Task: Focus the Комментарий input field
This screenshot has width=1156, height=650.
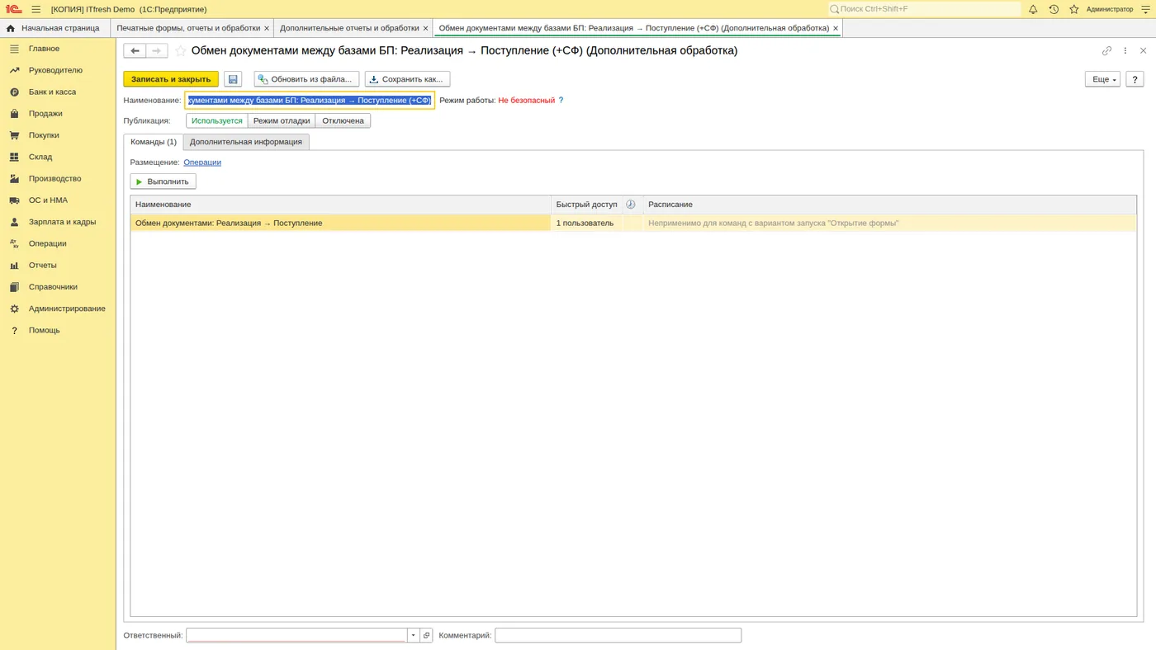Action: 618,635
